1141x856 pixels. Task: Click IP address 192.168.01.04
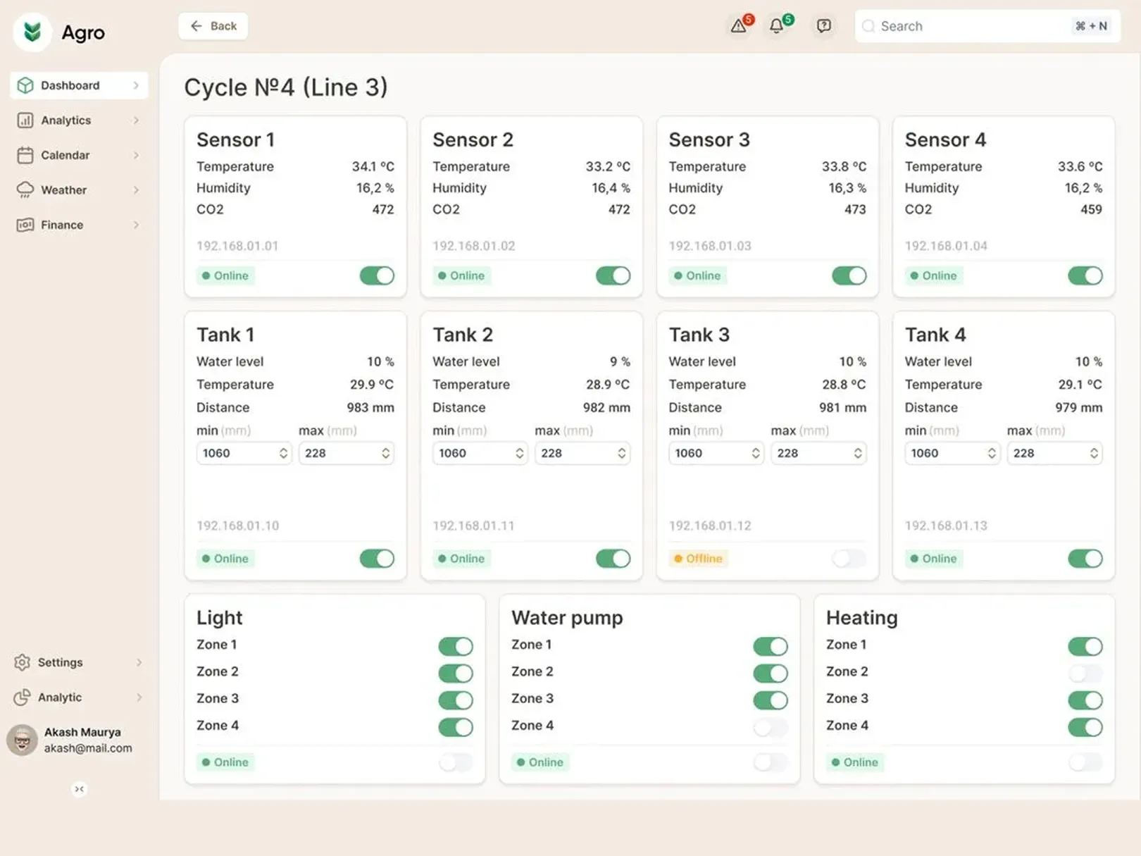946,246
